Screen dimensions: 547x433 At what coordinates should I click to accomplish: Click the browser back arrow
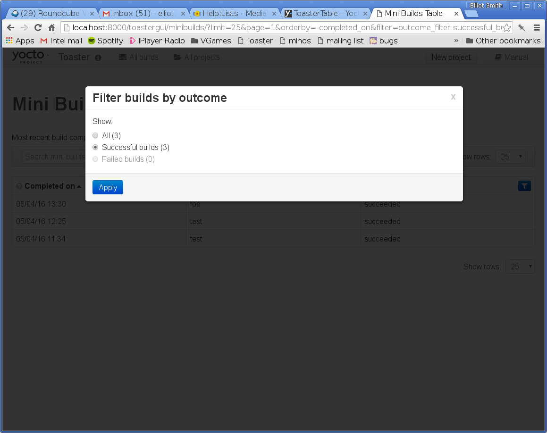pos(10,27)
